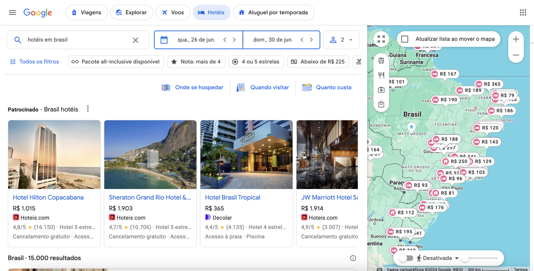Open the Google apps grid

[x=523, y=13]
